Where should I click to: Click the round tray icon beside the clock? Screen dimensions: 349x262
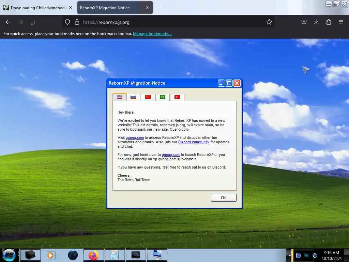click(x=315, y=255)
